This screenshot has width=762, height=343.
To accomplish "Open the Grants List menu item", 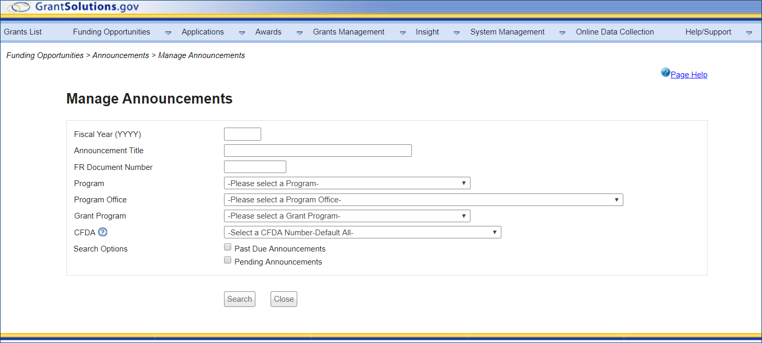I will [23, 32].
